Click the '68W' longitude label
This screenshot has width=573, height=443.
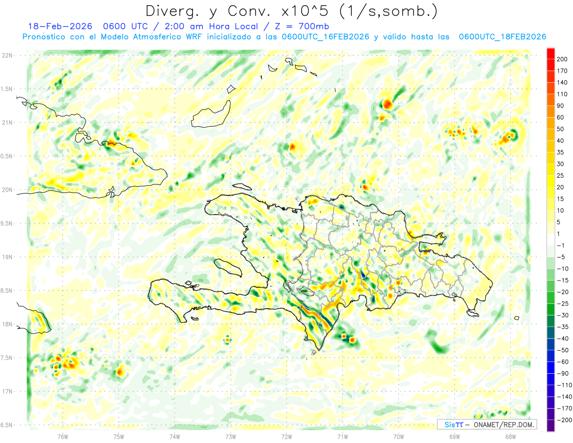click(510, 437)
